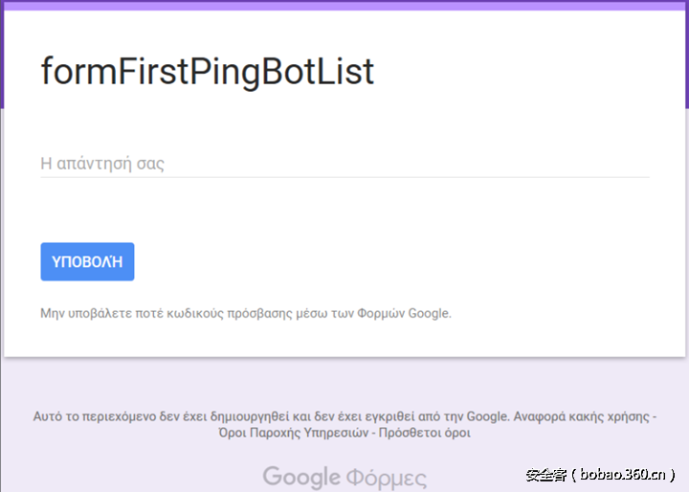
Task: Click the bobao.360.cn watermark address
Action: (x=622, y=474)
